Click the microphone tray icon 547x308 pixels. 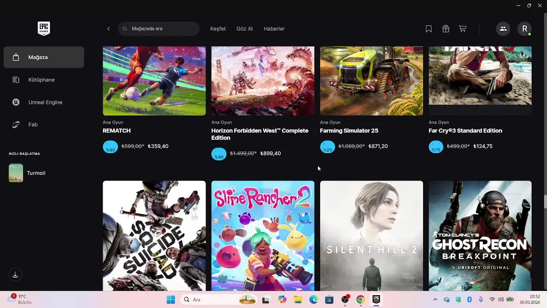(x=481, y=300)
